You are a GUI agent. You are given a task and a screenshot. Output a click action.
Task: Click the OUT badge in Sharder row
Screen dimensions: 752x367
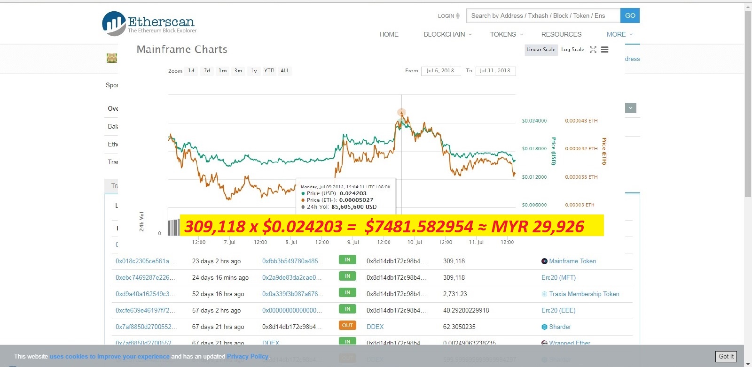[347, 326]
